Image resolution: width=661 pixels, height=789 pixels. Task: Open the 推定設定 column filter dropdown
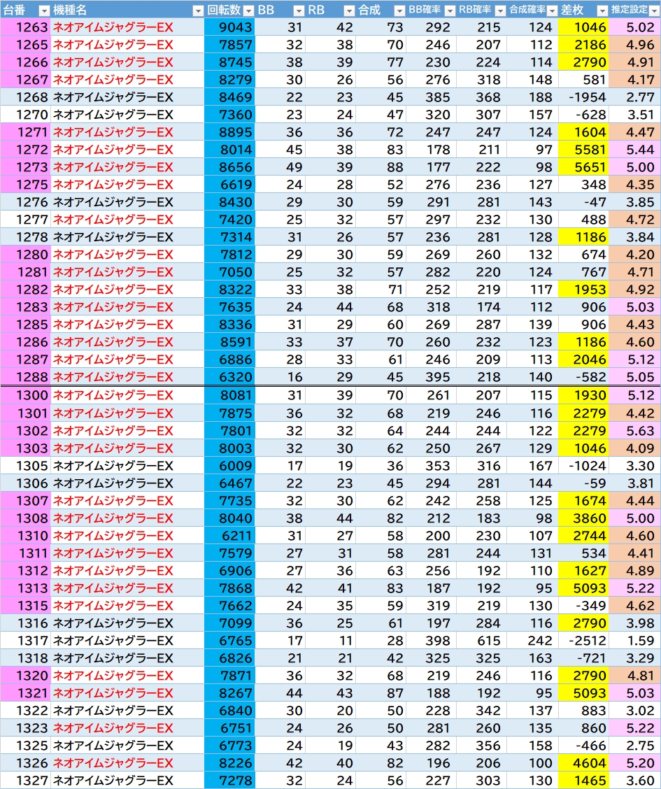pyautogui.click(x=655, y=10)
